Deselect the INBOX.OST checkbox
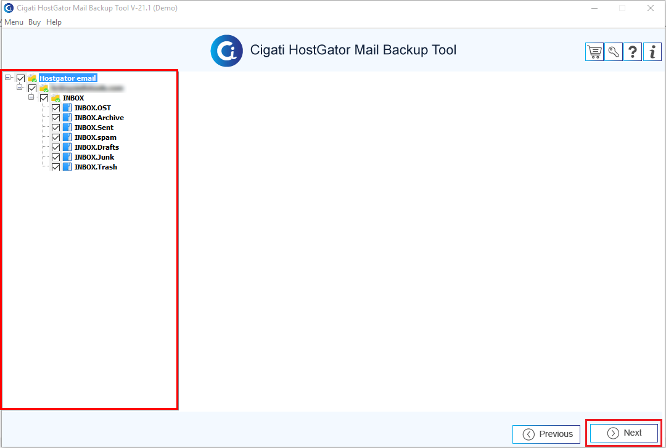The height and width of the screenshot is (448, 666). tap(55, 108)
